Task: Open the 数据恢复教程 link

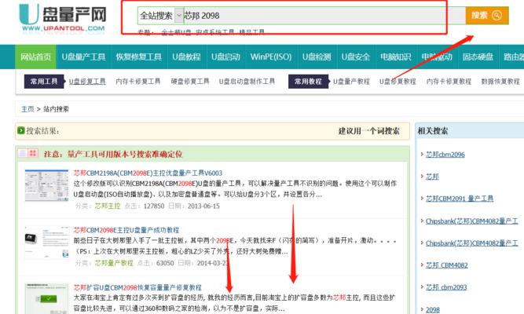Action: tap(500, 81)
